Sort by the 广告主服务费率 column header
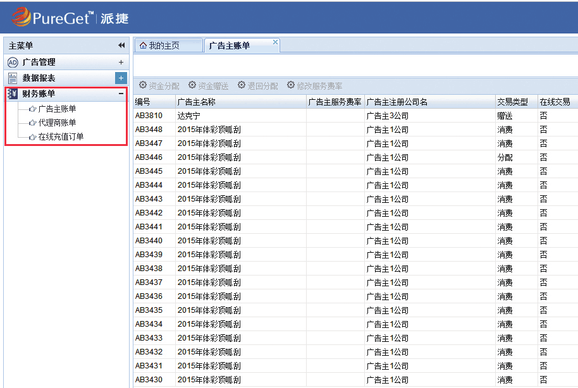The width and height of the screenshot is (578, 388). (x=335, y=102)
